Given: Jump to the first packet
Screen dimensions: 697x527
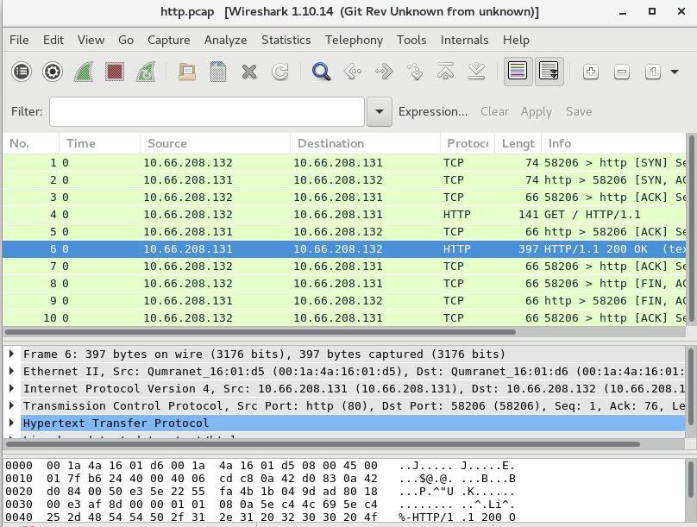Looking at the screenshot, I should pos(445,72).
